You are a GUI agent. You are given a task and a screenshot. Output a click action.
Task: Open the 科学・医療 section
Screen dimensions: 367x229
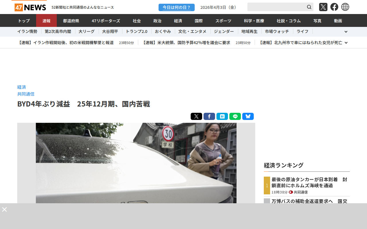point(254,21)
